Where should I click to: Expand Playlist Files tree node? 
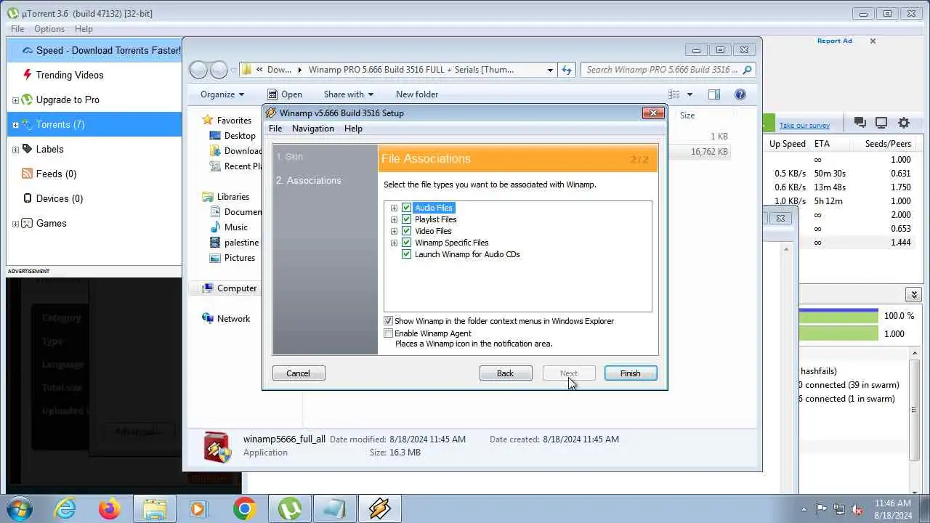pos(394,219)
